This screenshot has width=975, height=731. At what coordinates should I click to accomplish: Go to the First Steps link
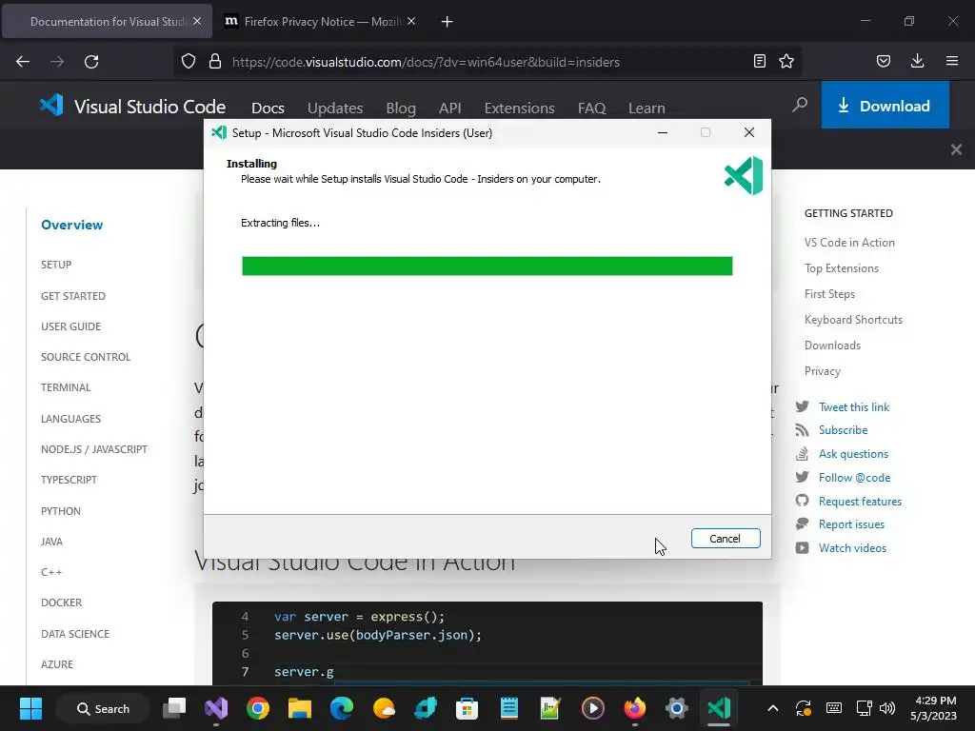tap(829, 294)
